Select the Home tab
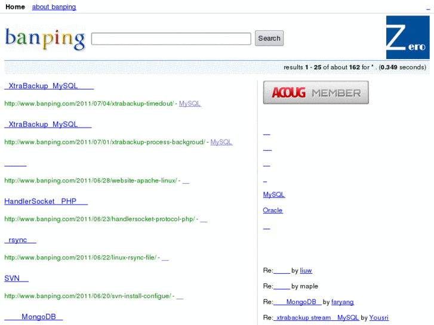 click(16, 7)
